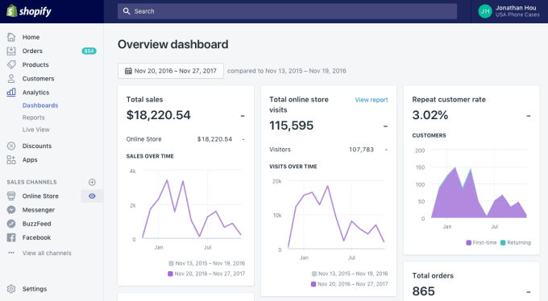The image size is (548, 301).
Task: Open the Live View submenu item
Action: point(35,130)
